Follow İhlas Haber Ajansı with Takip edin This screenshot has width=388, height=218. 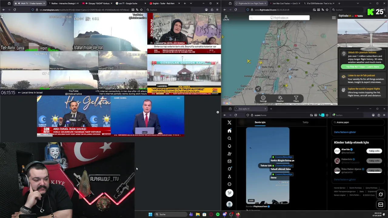coord(374,170)
